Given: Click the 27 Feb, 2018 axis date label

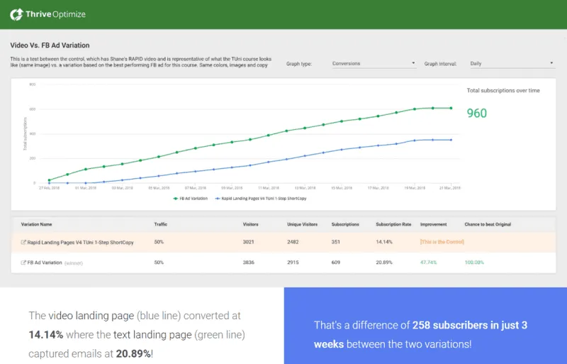Looking at the screenshot, I should pos(49,188).
